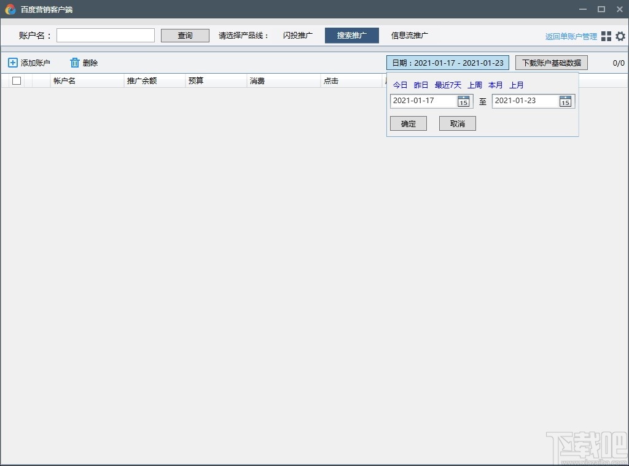The height and width of the screenshot is (466, 629).
Task: Click the 查询 search button
Action: 184,35
